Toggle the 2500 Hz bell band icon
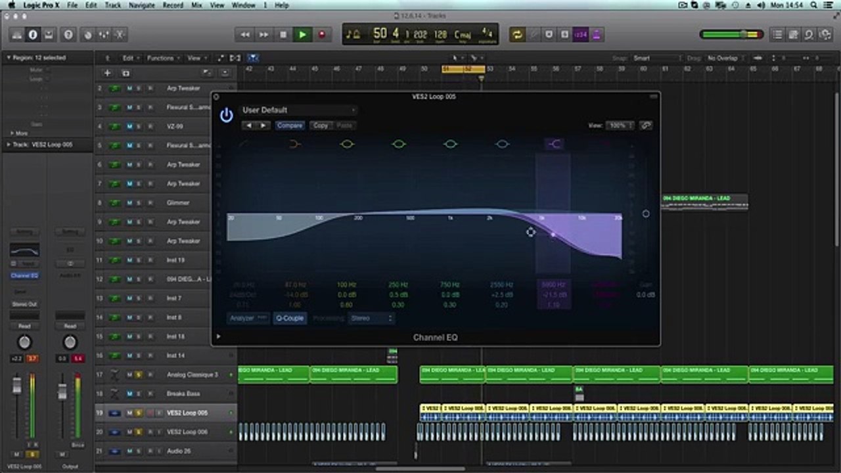 point(502,144)
